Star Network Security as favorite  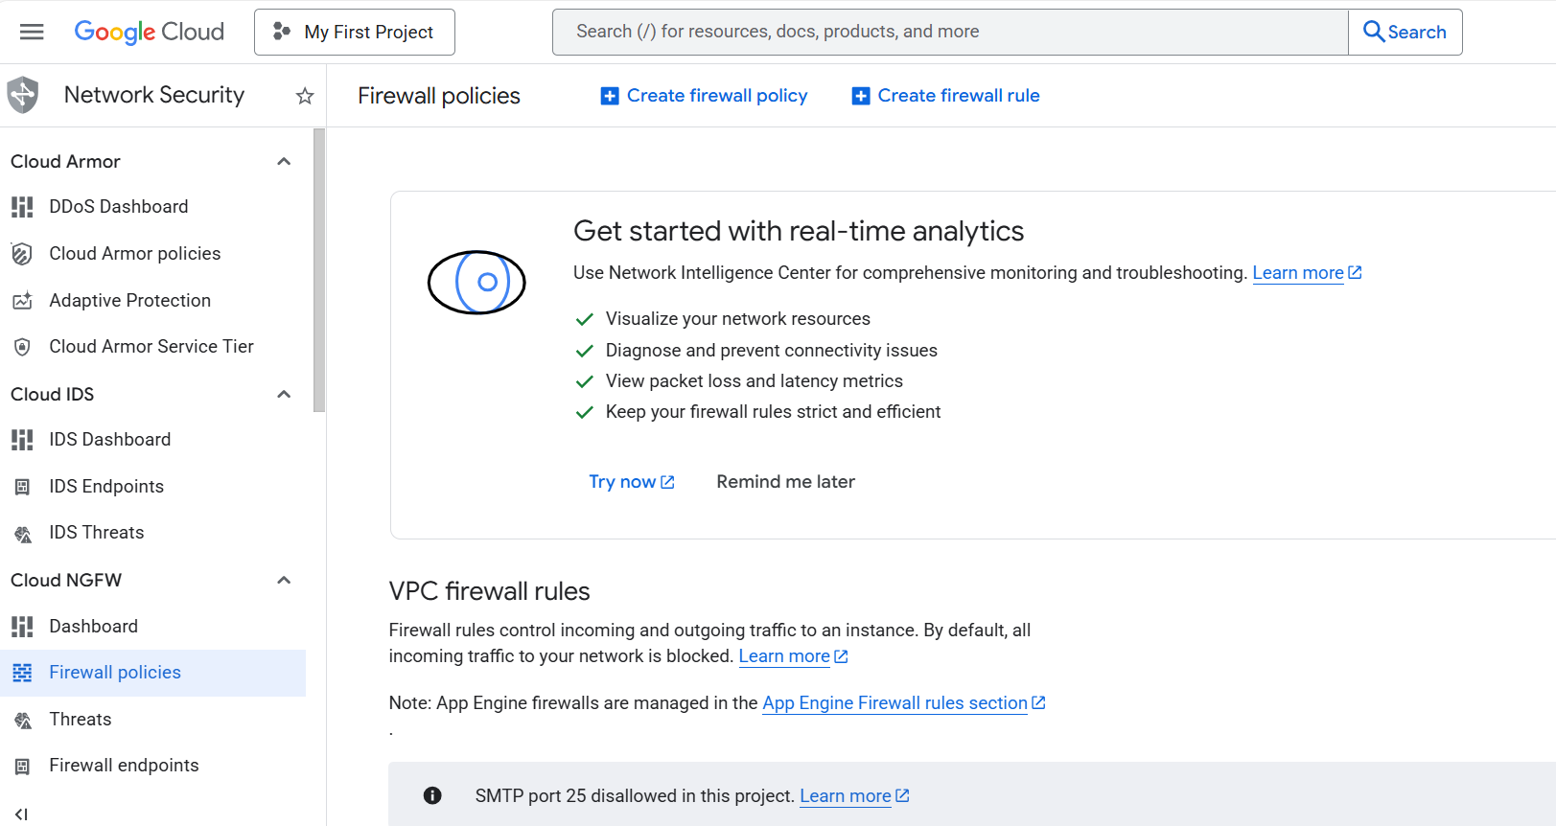click(304, 95)
